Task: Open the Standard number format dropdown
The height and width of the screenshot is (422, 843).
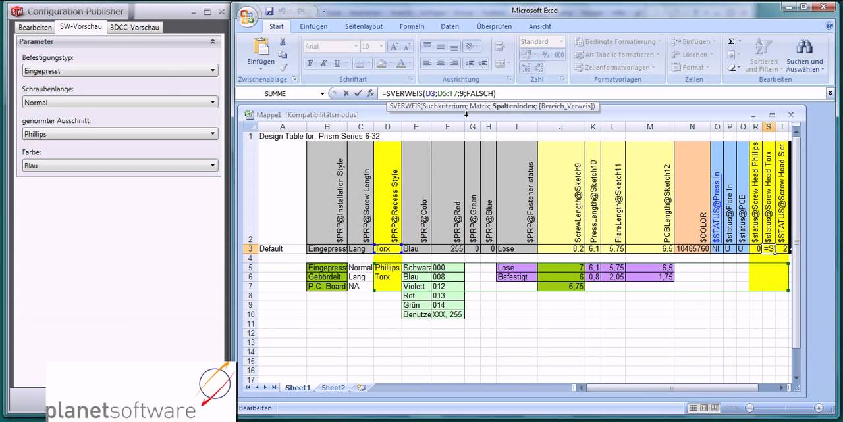Action: click(561, 41)
